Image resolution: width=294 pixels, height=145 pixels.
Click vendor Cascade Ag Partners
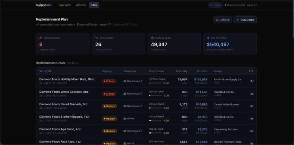click(x=225, y=129)
